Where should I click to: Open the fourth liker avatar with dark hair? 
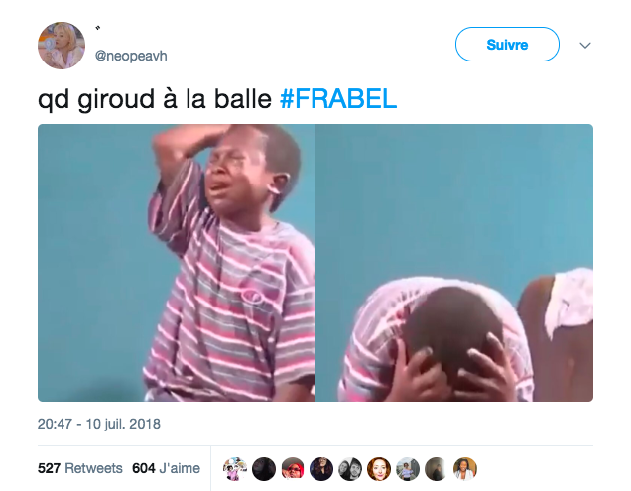(321, 469)
